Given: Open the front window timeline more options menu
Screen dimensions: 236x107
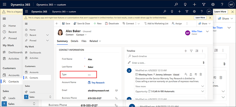Looking at the screenshot, I should tap(202, 51).
